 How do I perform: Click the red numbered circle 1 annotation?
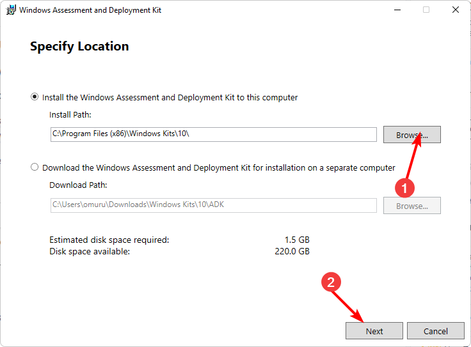pyautogui.click(x=404, y=188)
